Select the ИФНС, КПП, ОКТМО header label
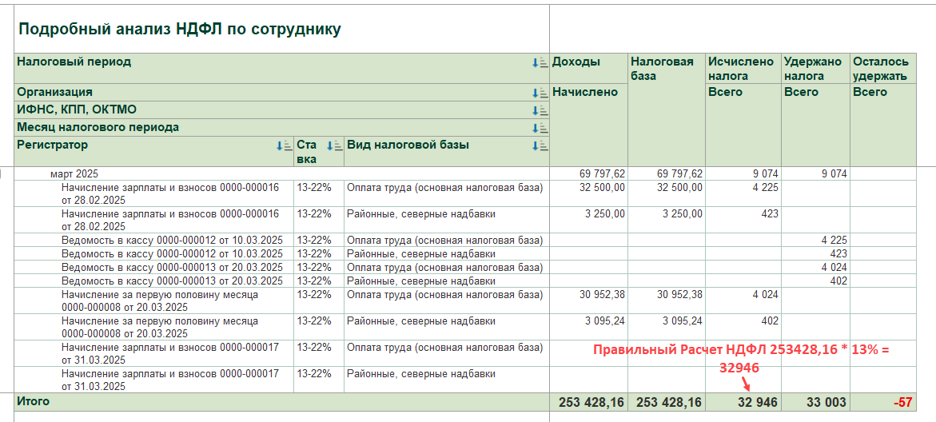The height and width of the screenshot is (422, 936). click(x=77, y=109)
